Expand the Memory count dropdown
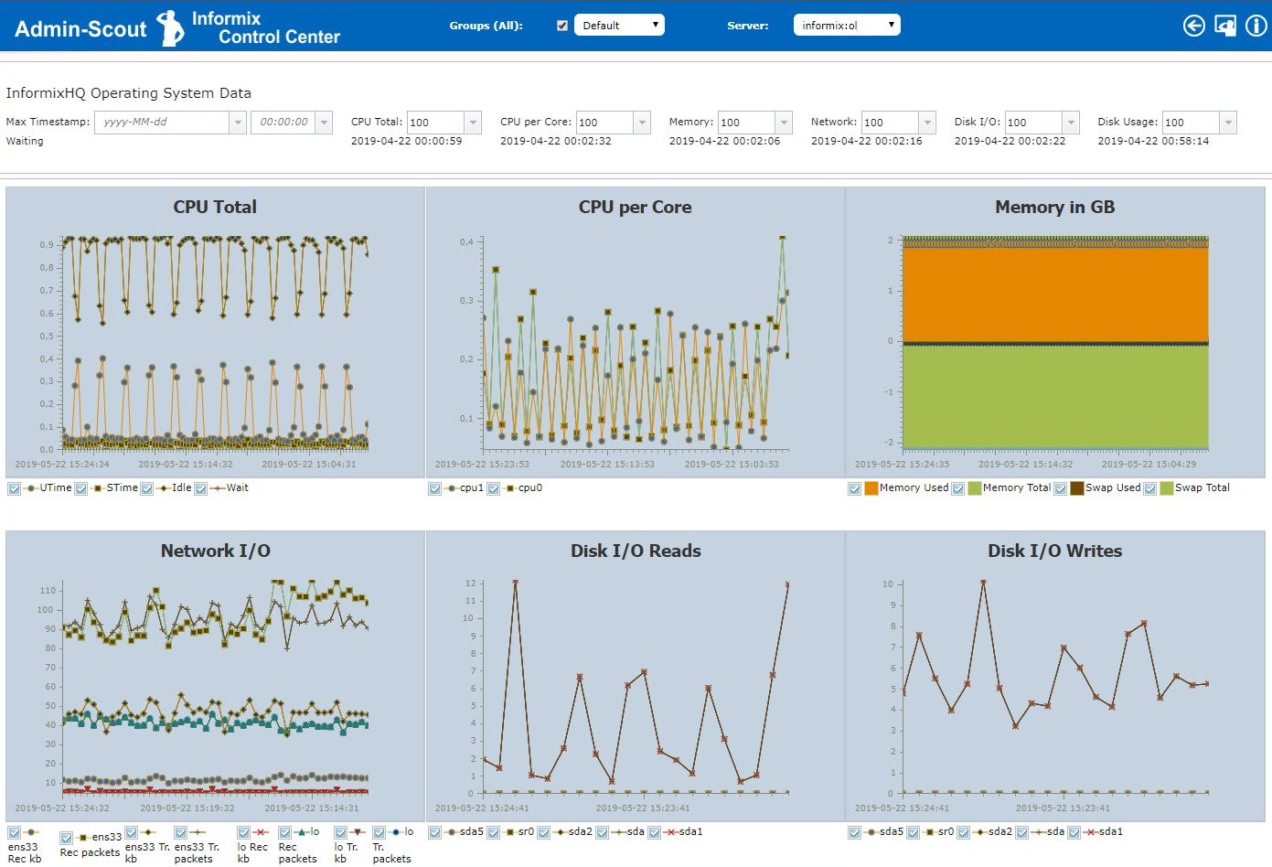This screenshot has height=867, width=1272. 784,122
